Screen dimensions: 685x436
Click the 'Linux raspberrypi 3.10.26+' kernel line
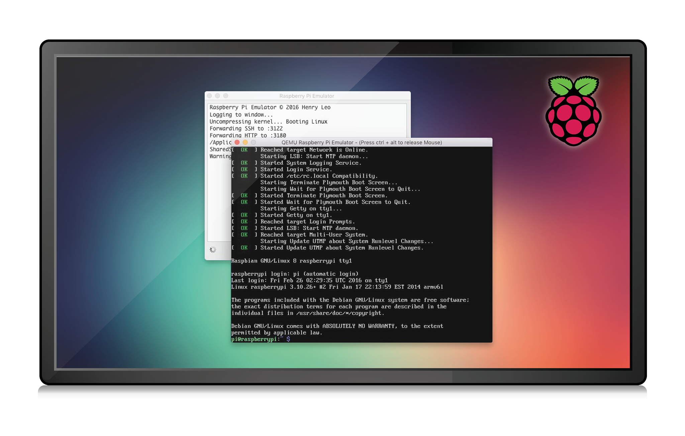tap(337, 287)
